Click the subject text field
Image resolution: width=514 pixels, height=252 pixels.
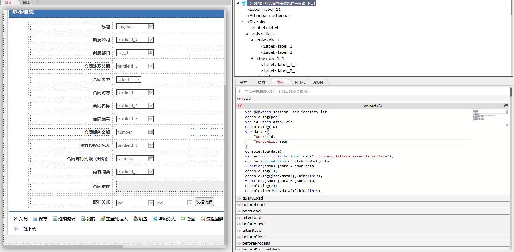[x=132, y=27]
